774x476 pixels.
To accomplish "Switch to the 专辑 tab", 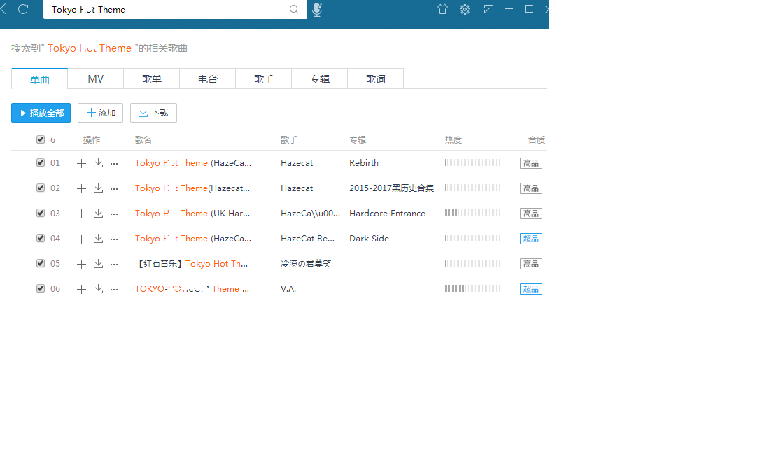I will (x=320, y=79).
